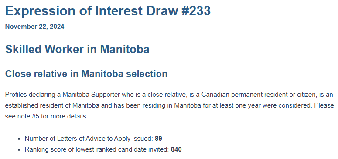The image size is (338, 159).
Task: Select the Skilled Worker in Manitoba heading
Action: tap(77, 49)
